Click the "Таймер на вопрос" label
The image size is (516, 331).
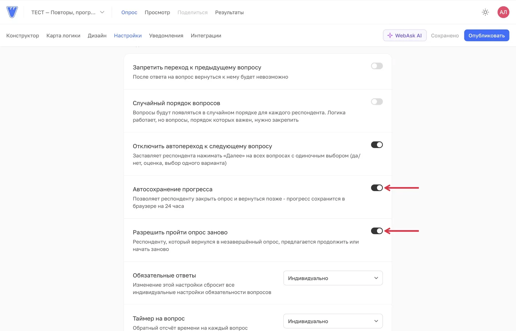coord(159,318)
